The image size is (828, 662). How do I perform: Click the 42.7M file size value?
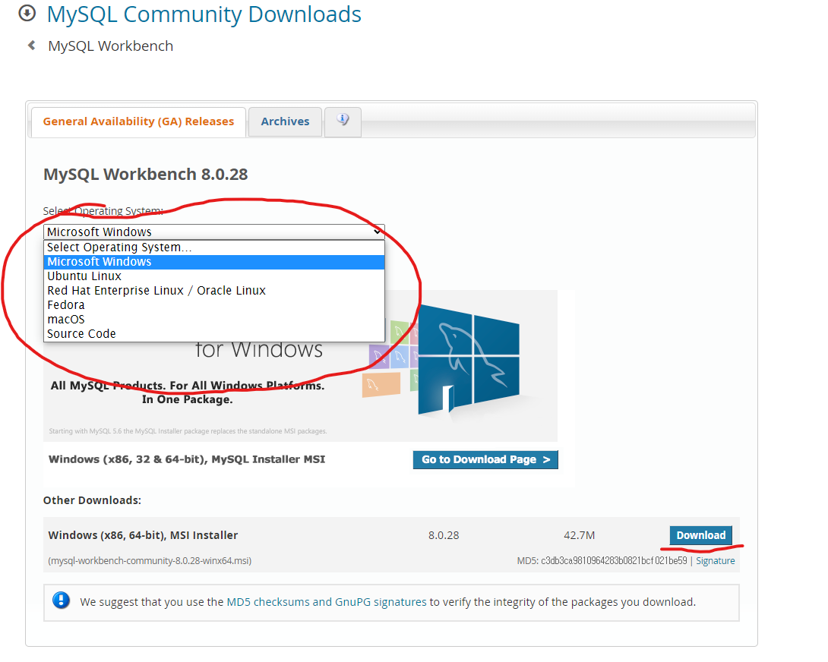[580, 535]
